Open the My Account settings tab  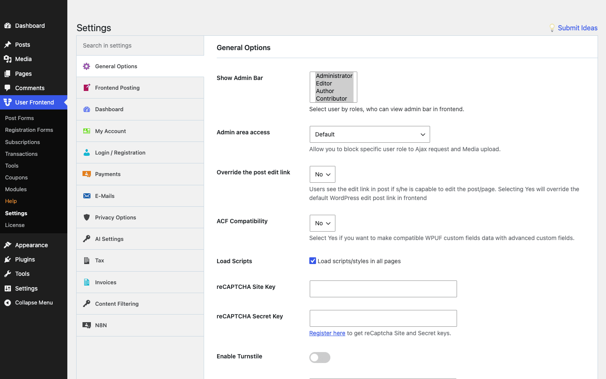pyautogui.click(x=140, y=131)
